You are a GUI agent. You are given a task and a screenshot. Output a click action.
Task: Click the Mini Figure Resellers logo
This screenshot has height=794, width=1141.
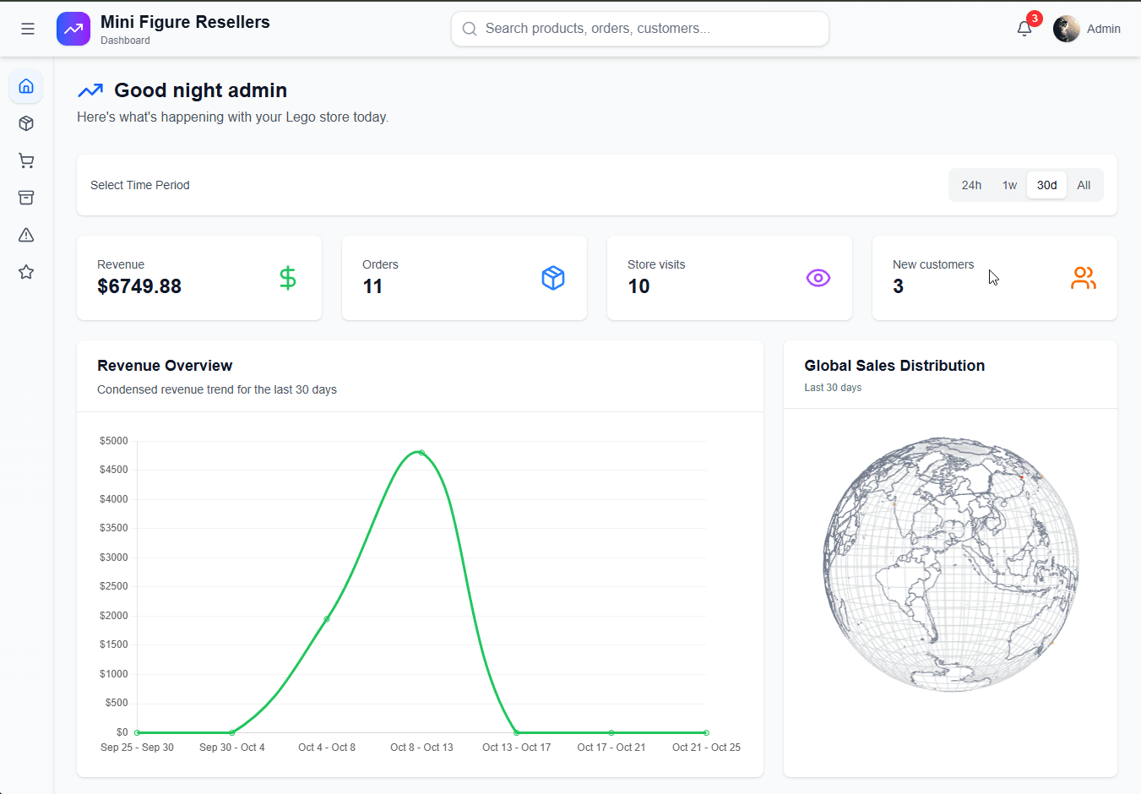tap(73, 28)
